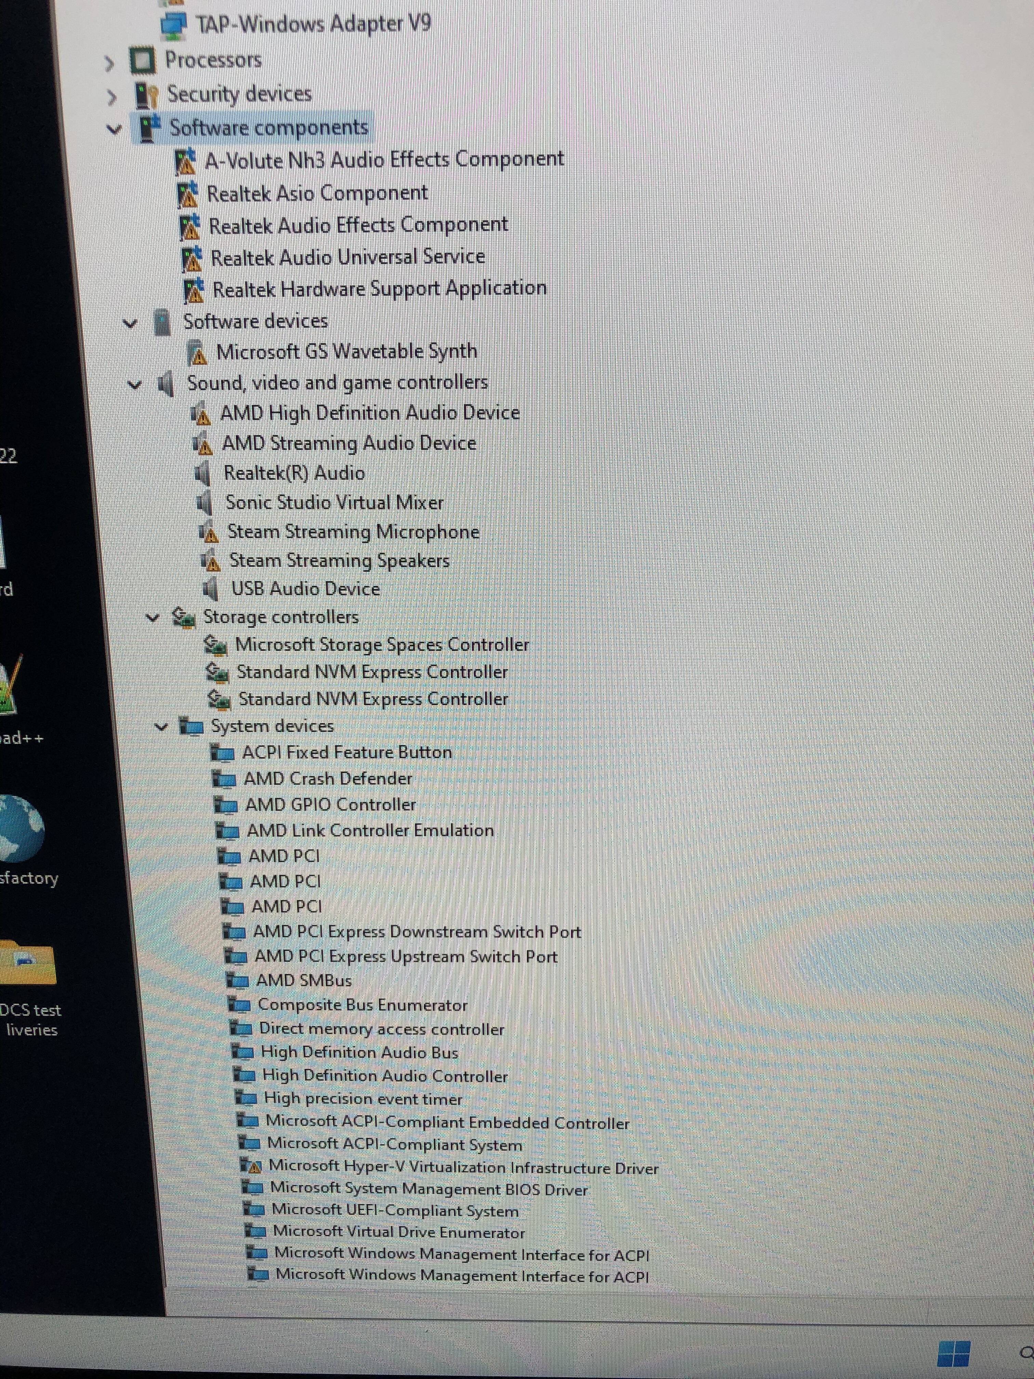The width and height of the screenshot is (1034, 1379).
Task: Select the Software components label
Action: [269, 128]
